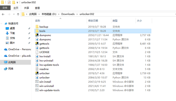Click the properties checkmark icon in title bar
The image size is (176, 101).
(x=9, y=2)
